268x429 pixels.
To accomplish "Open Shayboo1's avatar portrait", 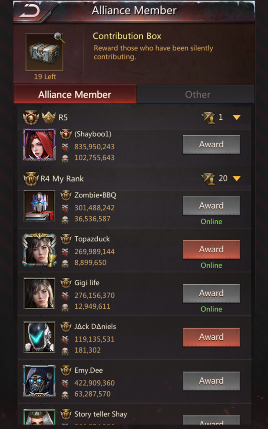I will click(39, 145).
